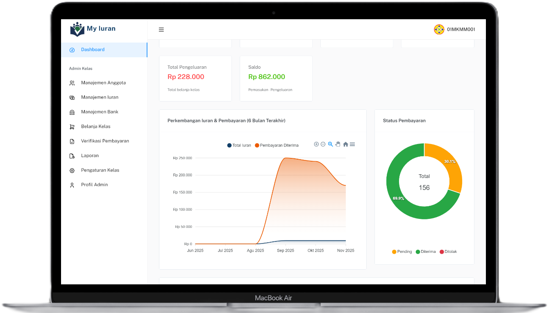This screenshot has height=313, width=549.
Task: Open the Dashboard menu item
Action: pyautogui.click(x=93, y=50)
